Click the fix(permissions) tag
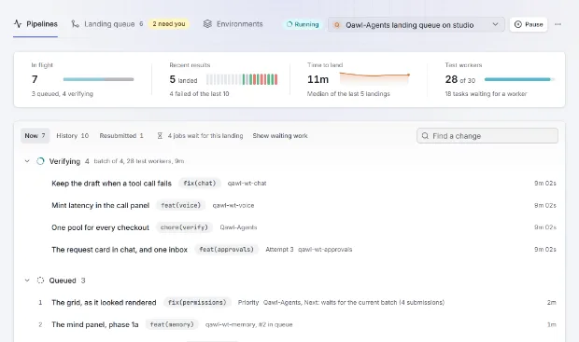 click(x=197, y=303)
